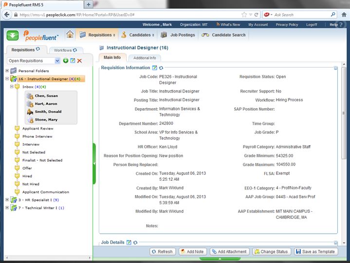This screenshot has height=263, width=350.
Task: Collapse the 16 - Instructional Designer node
Action: click(7, 79)
